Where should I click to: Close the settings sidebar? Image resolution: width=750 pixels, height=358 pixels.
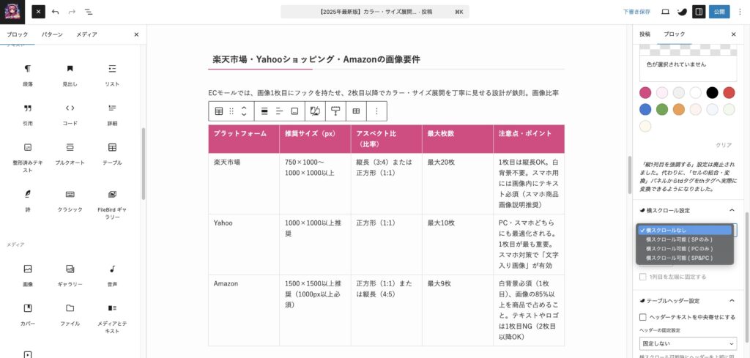pos(734,34)
